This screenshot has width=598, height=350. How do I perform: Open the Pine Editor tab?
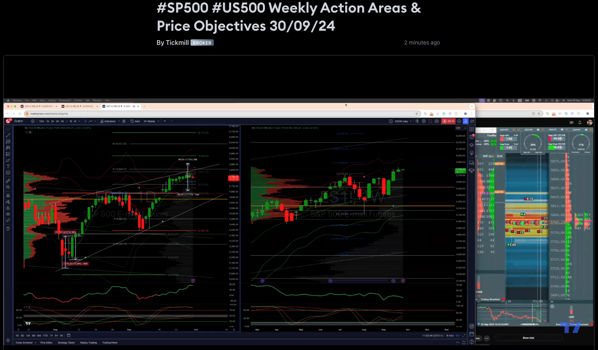coord(46,343)
